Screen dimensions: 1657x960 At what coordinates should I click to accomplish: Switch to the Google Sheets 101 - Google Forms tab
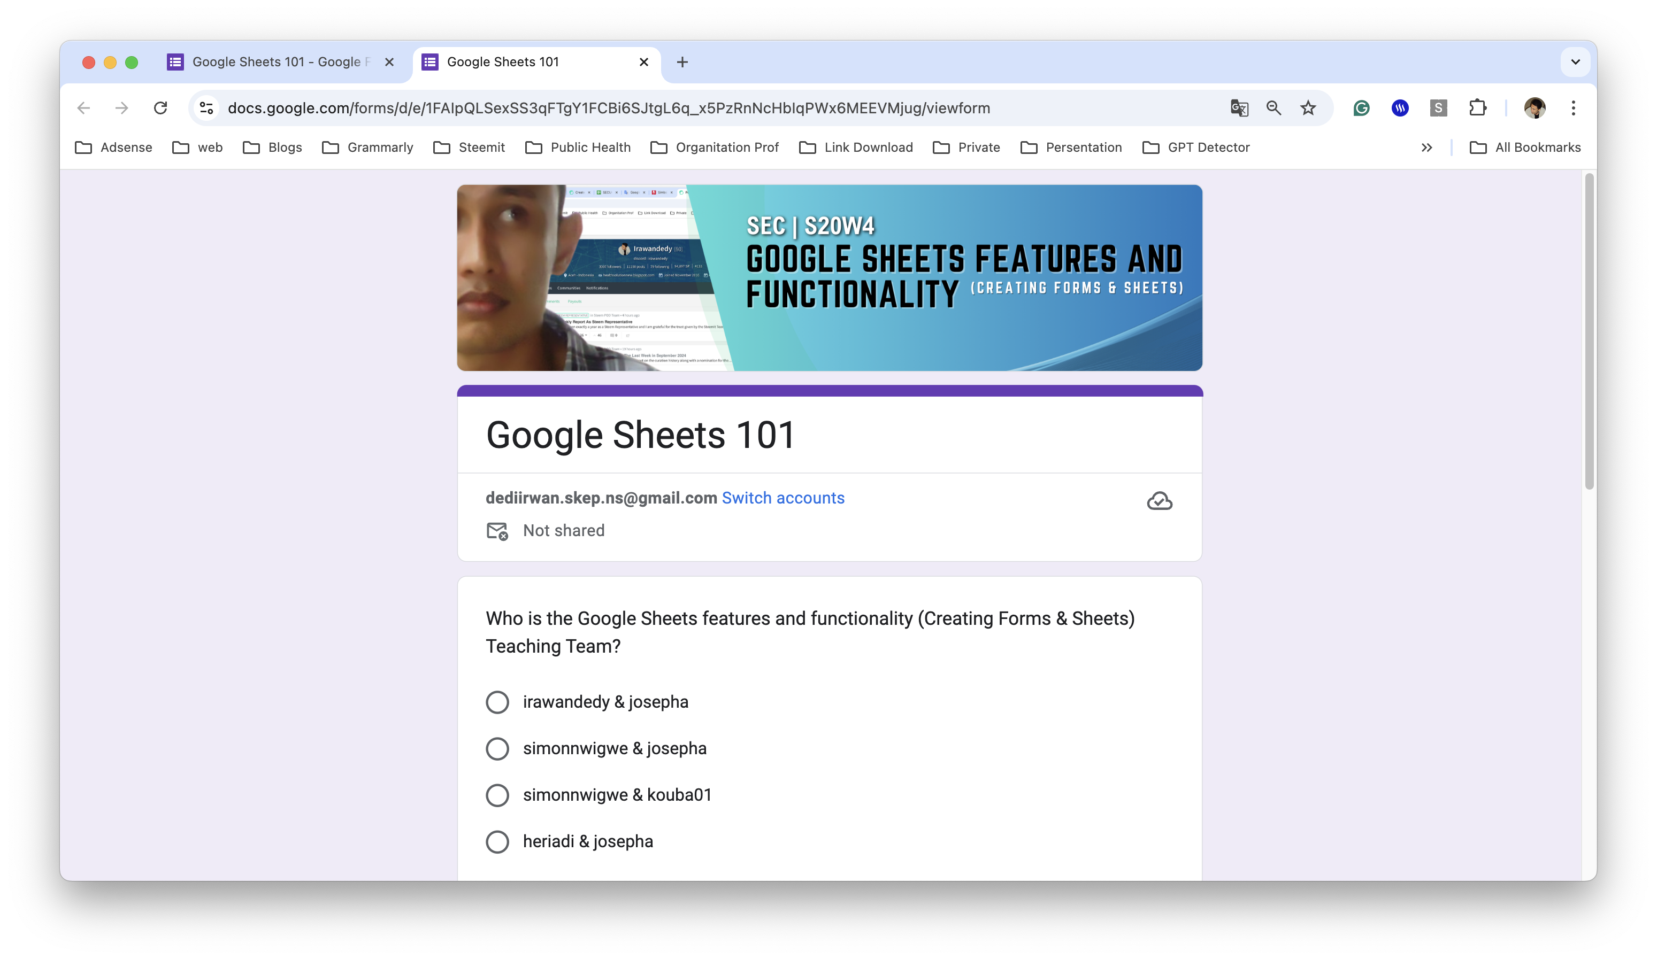276,62
